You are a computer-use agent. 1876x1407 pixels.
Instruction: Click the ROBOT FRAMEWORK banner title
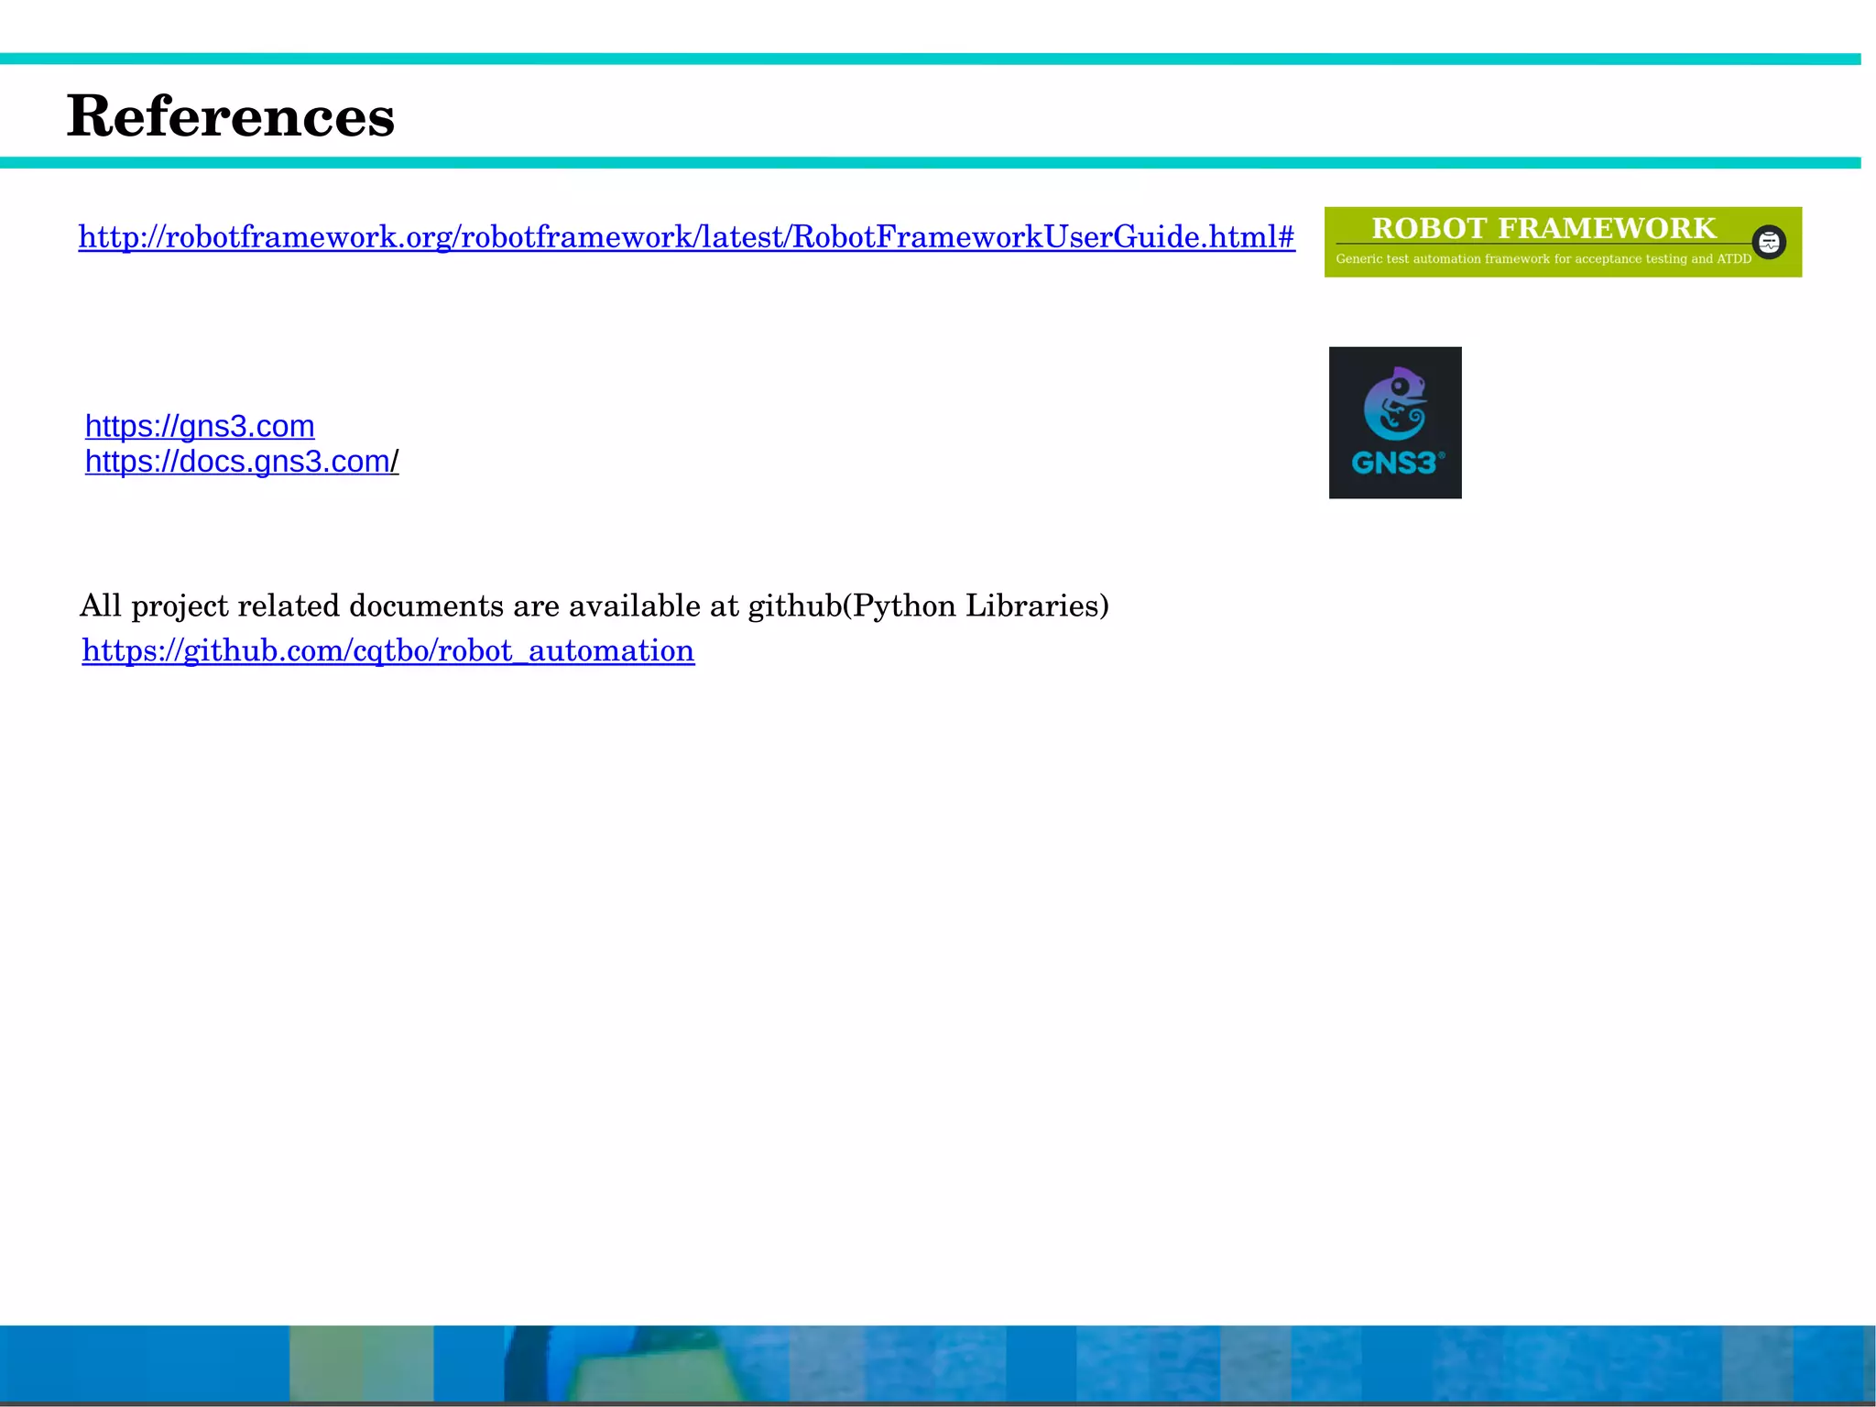tap(1543, 227)
